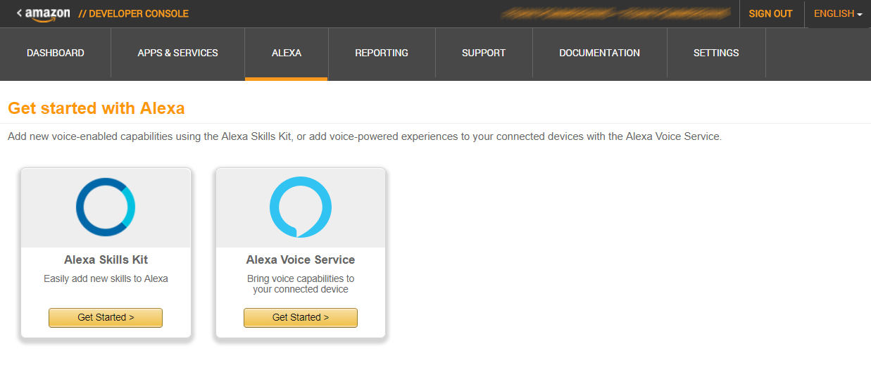
Task: Go to the Reporting tab
Action: [x=382, y=53]
